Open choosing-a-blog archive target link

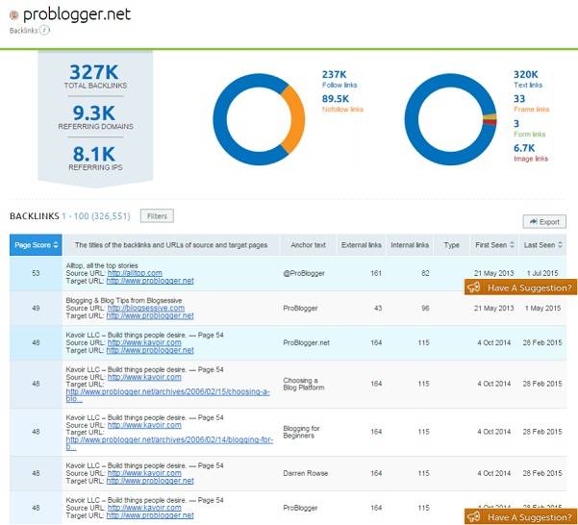pyautogui.click(x=167, y=395)
